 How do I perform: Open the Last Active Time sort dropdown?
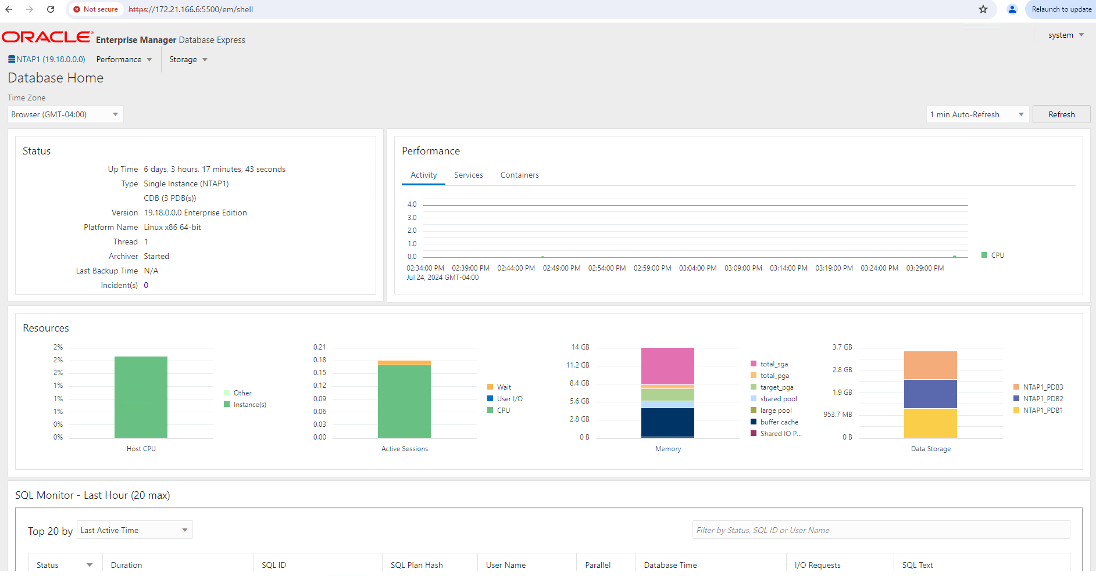tap(134, 530)
